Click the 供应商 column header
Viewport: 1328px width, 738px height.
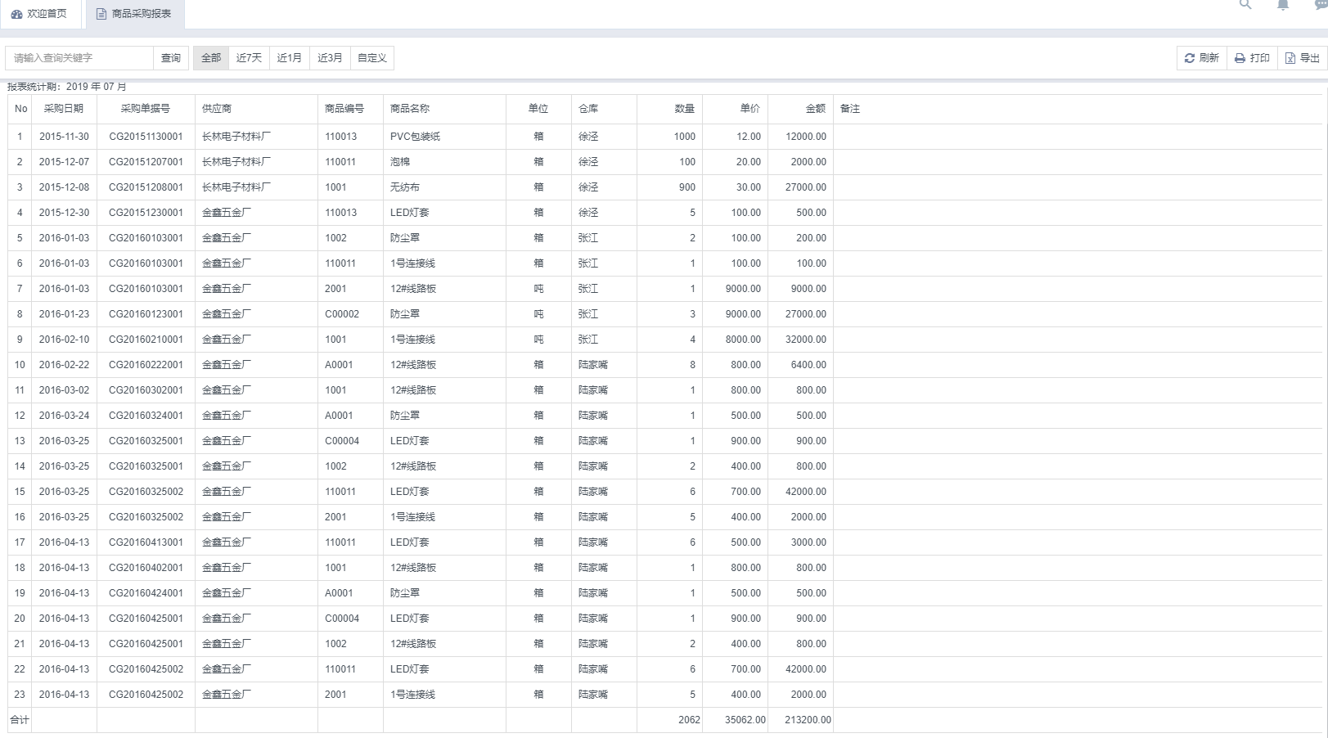(x=217, y=109)
